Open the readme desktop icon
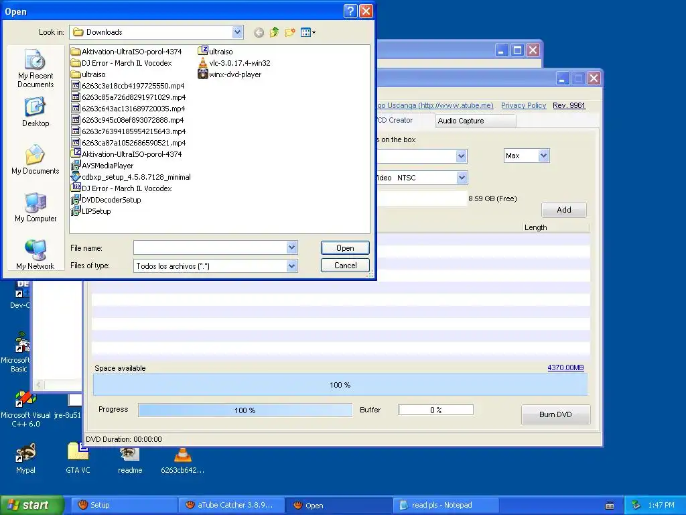The width and height of the screenshot is (686, 515). (130, 458)
